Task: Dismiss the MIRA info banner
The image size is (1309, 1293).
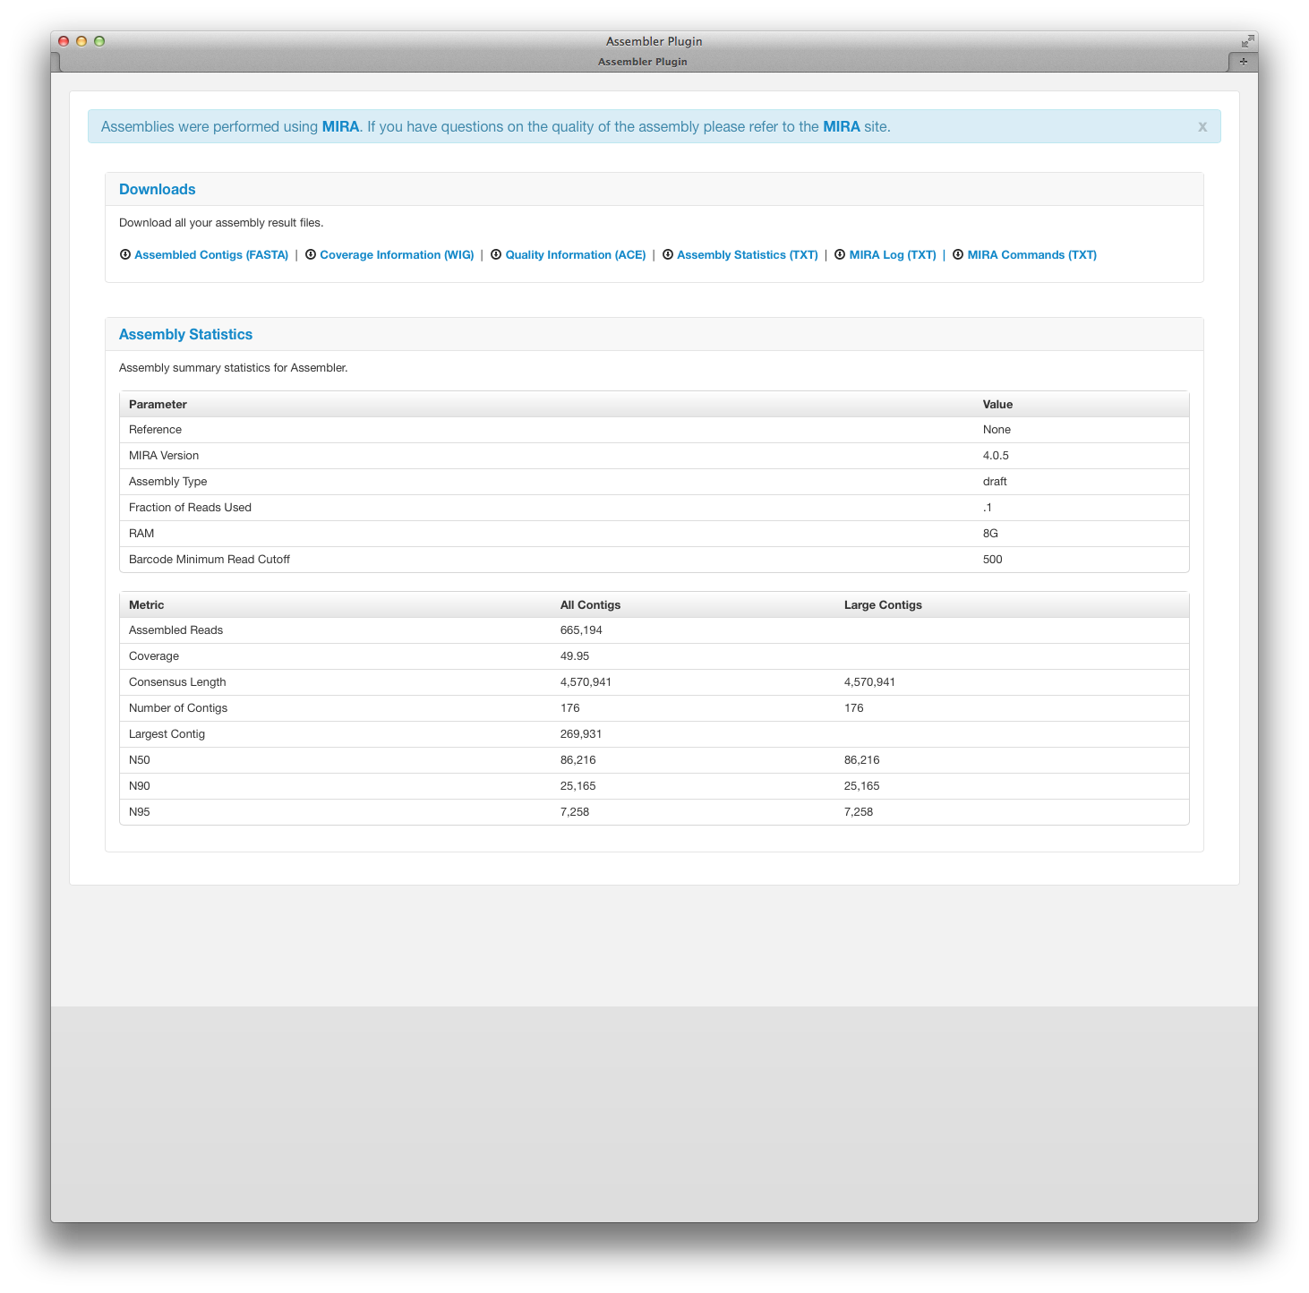Action: 1202,126
